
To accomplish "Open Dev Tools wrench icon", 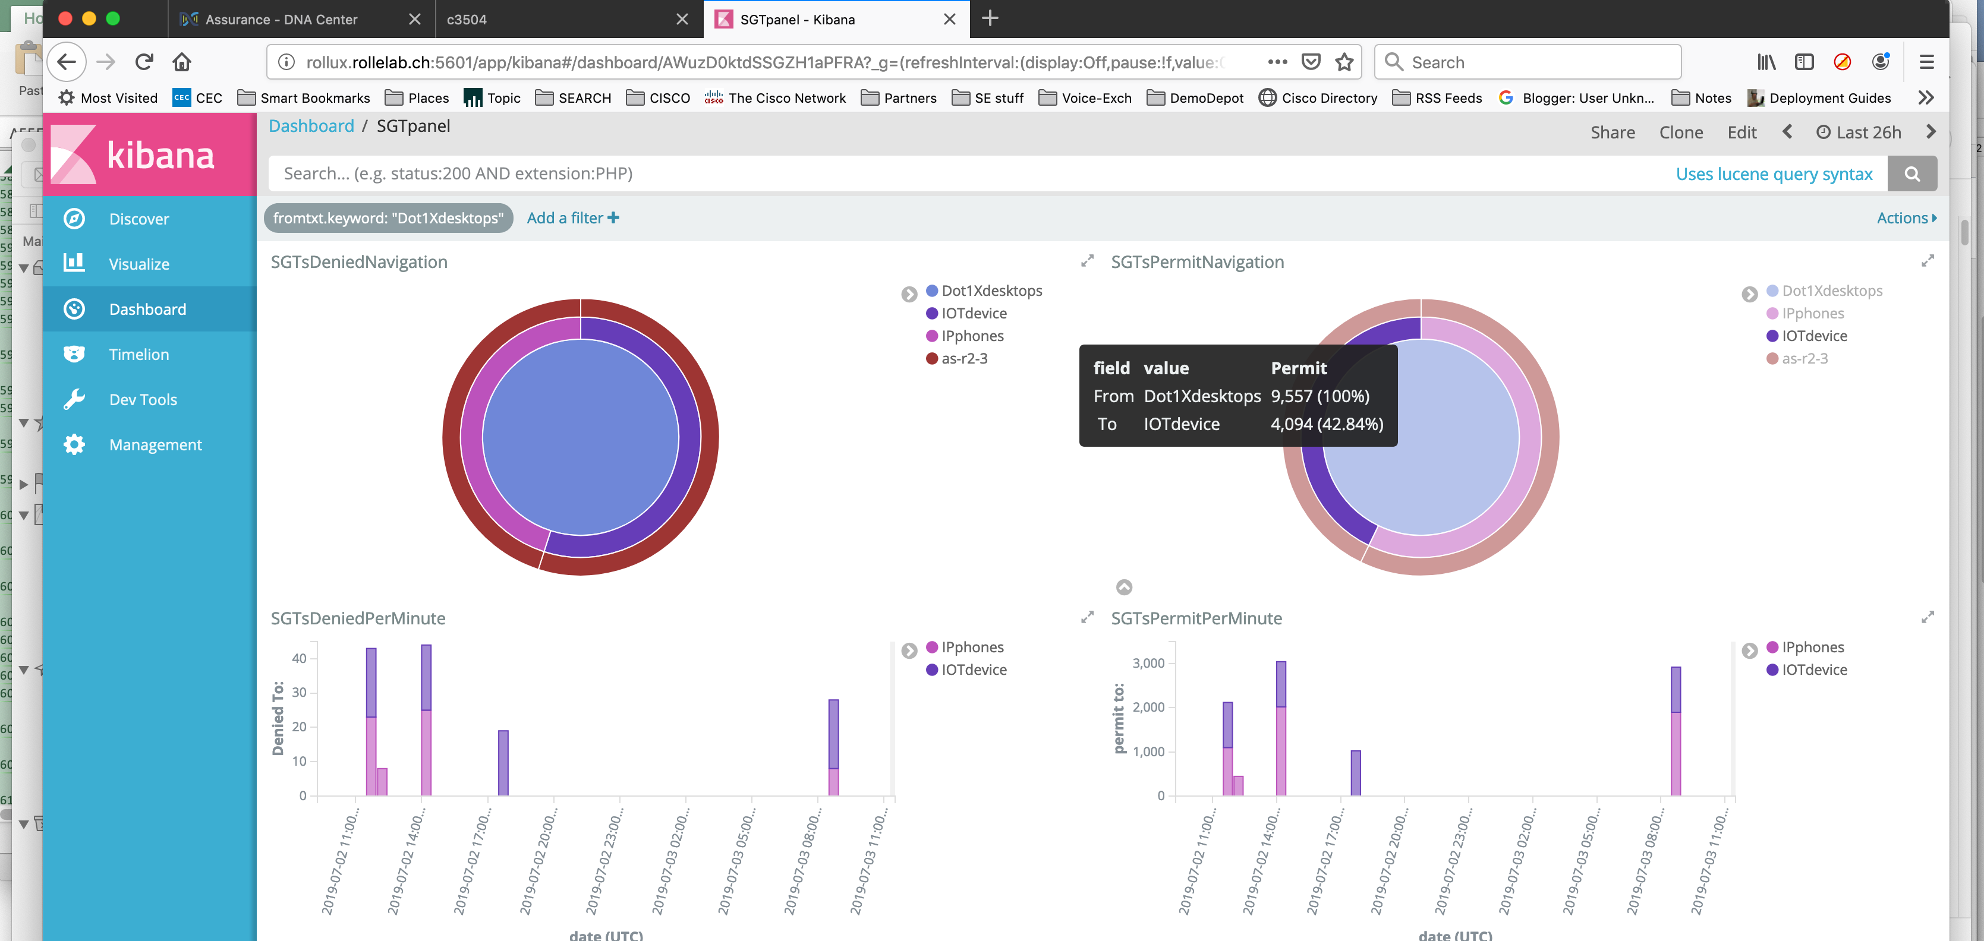I will tap(74, 399).
